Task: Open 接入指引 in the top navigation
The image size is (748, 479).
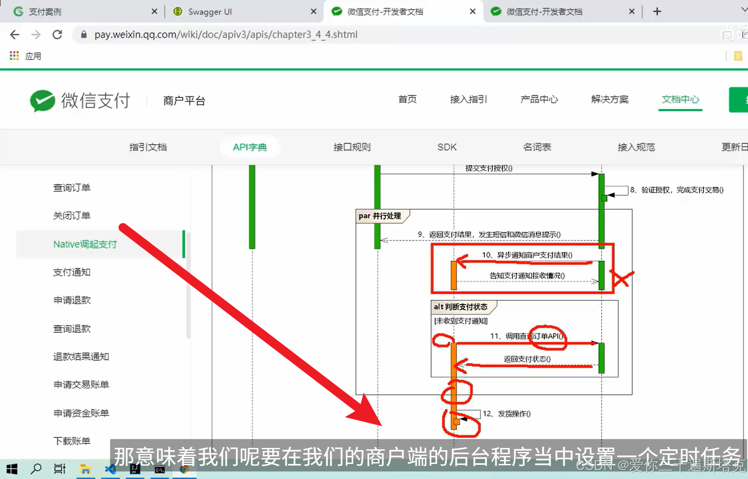Action: [x=468, y=99]
